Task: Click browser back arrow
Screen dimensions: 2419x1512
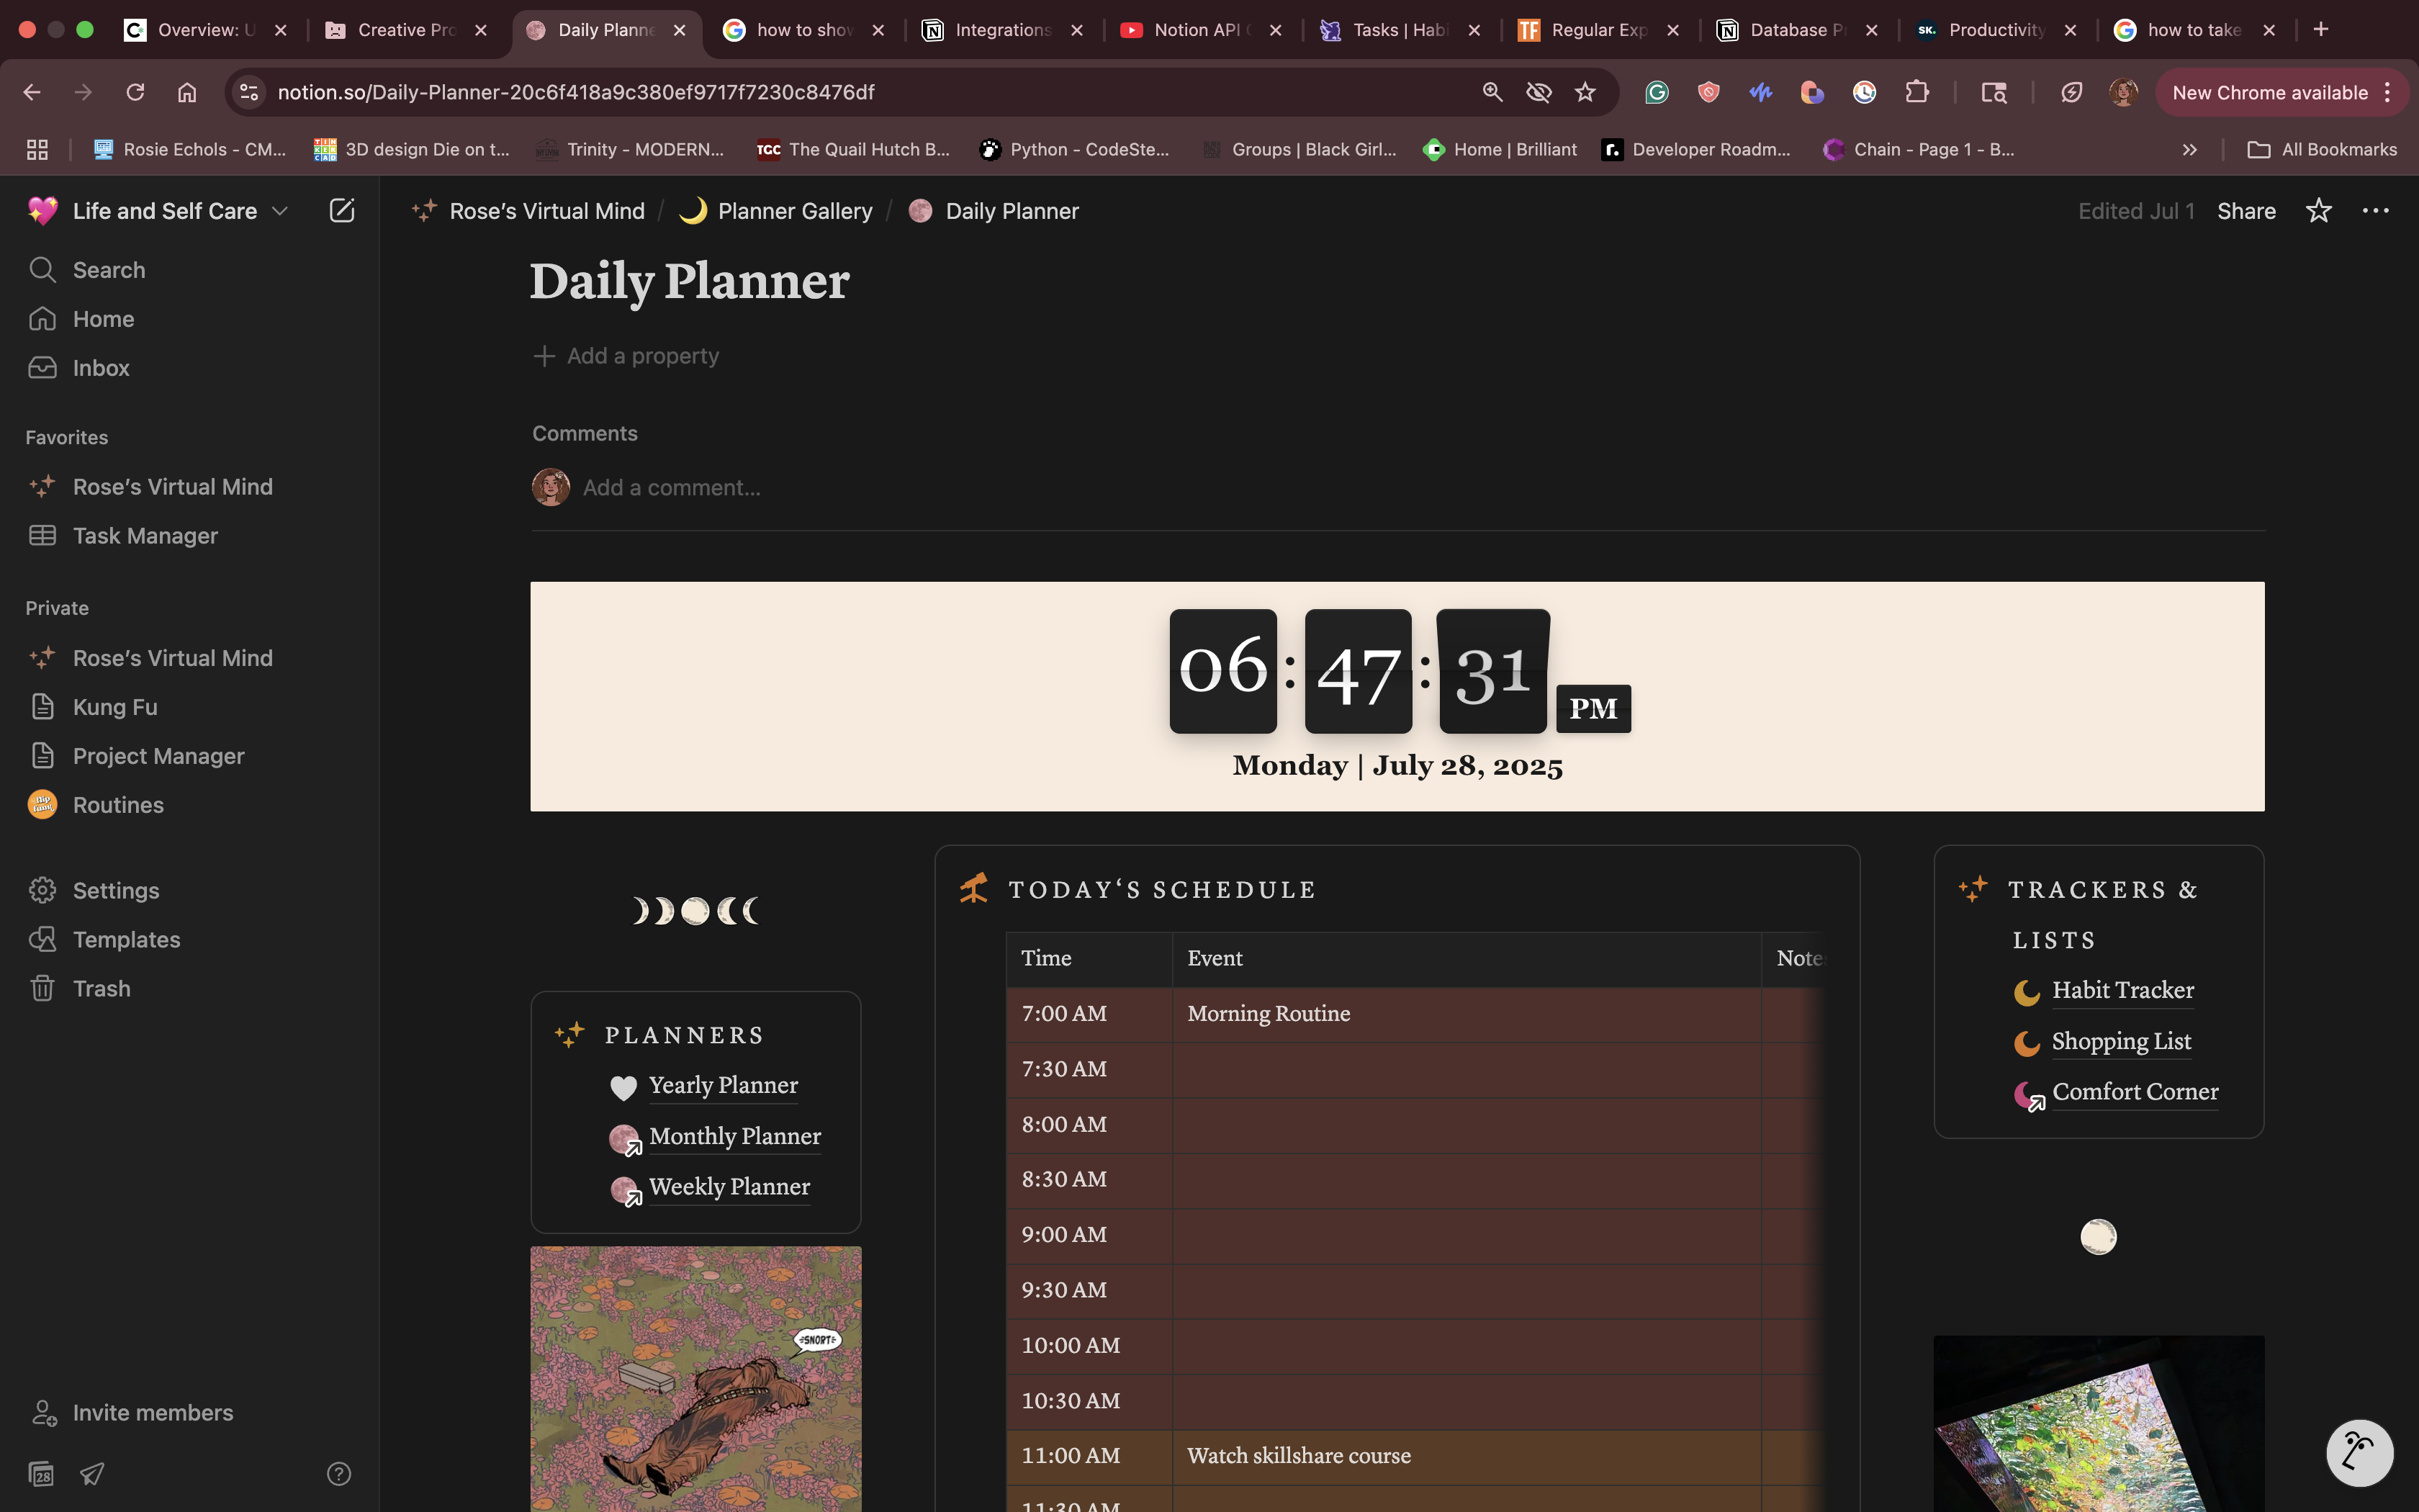Action: click(32, 92)
